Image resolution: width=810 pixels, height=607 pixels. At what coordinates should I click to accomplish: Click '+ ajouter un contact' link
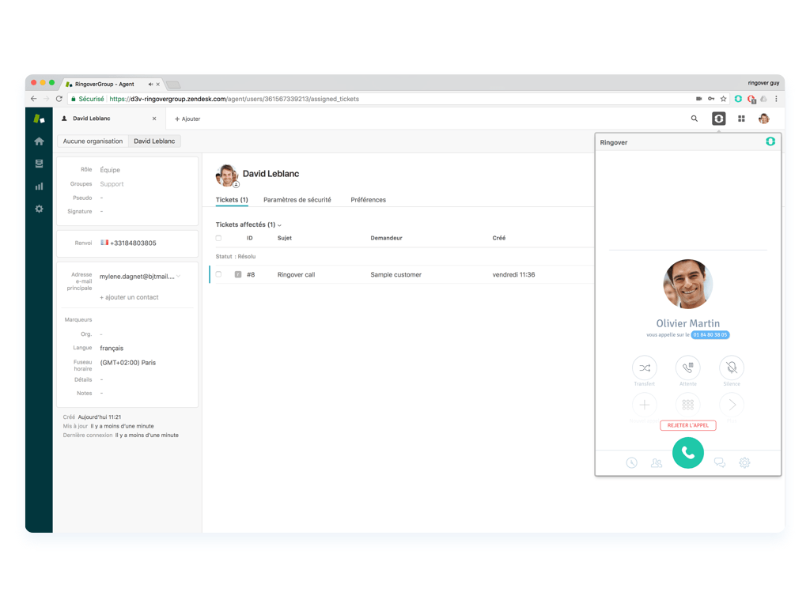tap(129, 297)
